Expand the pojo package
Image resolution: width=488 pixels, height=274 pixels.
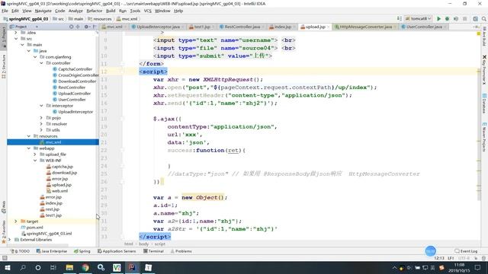(41, 118)
